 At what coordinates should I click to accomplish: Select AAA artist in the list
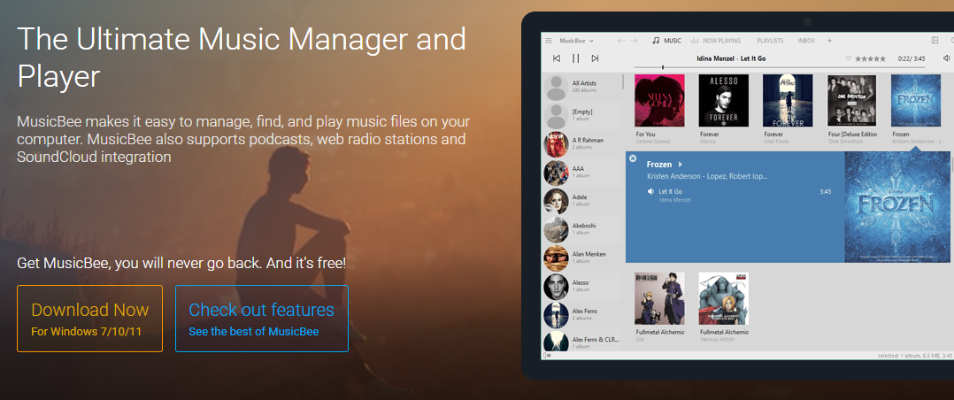coord(581,173)
